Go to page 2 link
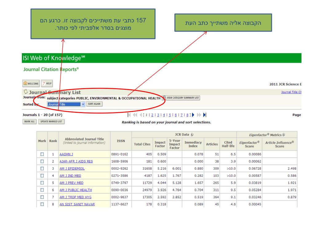 (x=152, y=115)
